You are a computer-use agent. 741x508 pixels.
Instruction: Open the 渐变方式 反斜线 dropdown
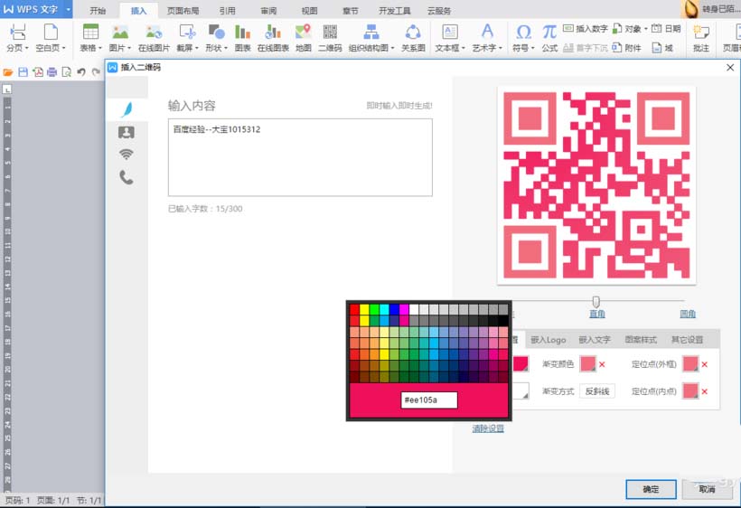pyautogui.click(x=597, y=391)
